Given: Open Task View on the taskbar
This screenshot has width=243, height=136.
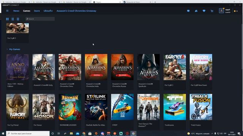Looking at the screenshot, I should 59,133.
